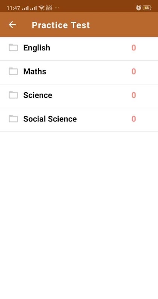Tap the English test count zero
Screen dimensions: 158x299
click(134, 48)
